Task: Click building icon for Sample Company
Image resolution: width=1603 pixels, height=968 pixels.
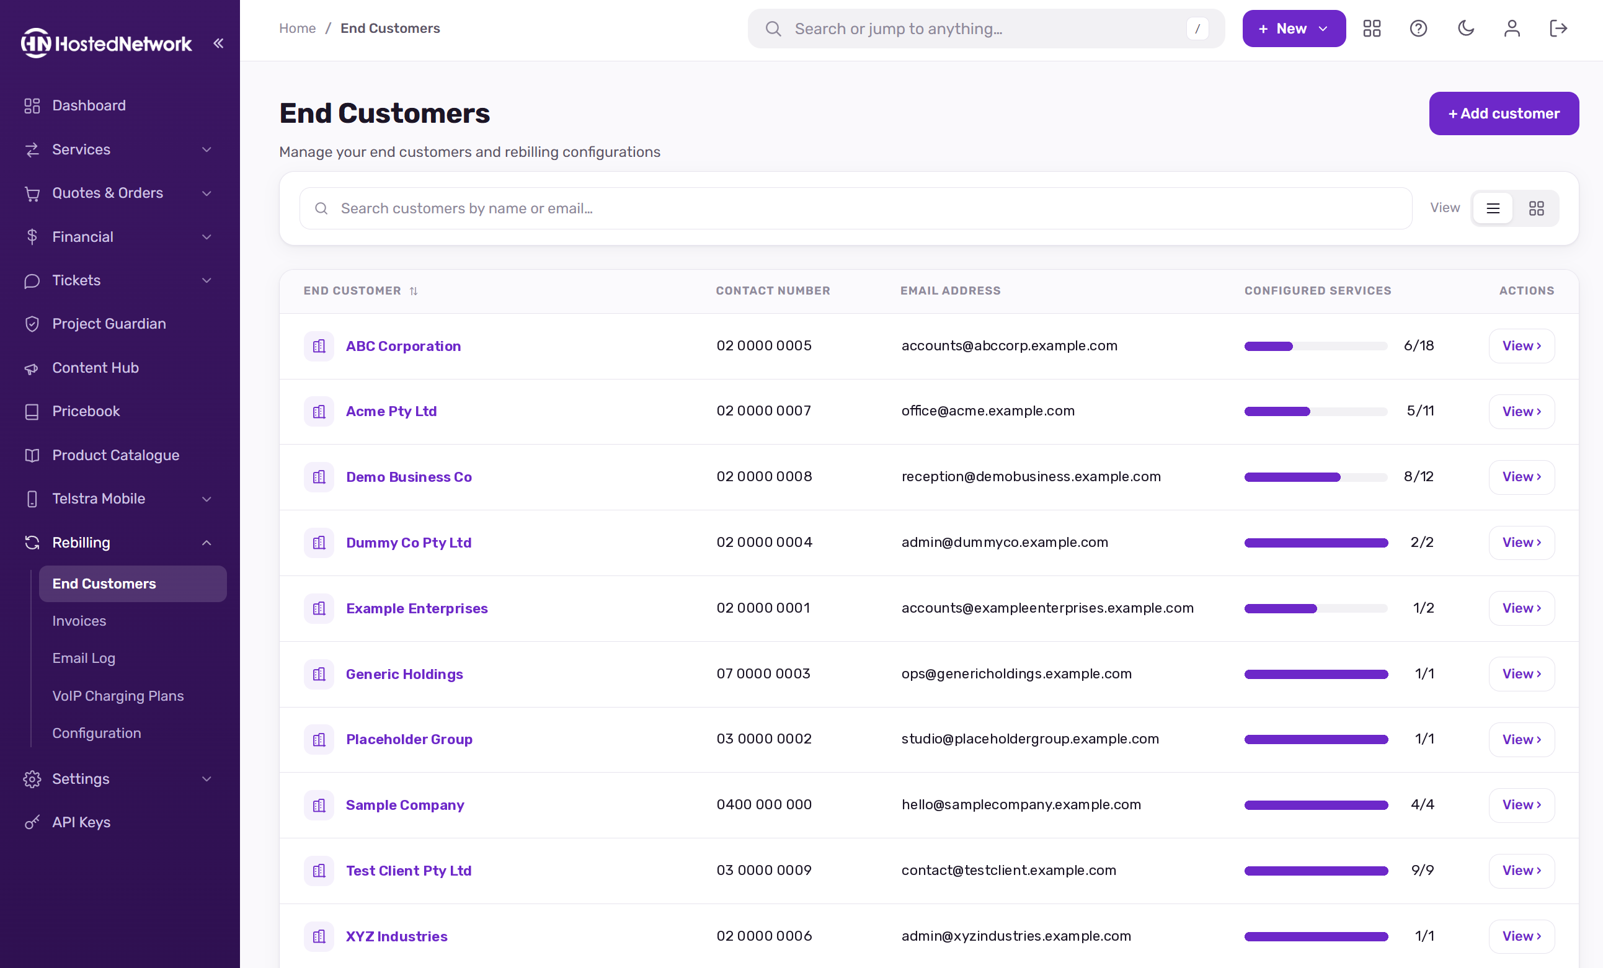Action: (319, 806)
